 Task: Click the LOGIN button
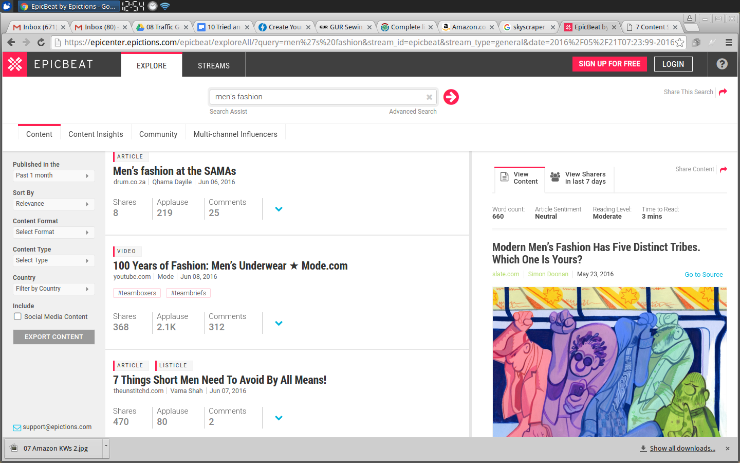pyautogui.click(x=673, y=64)
